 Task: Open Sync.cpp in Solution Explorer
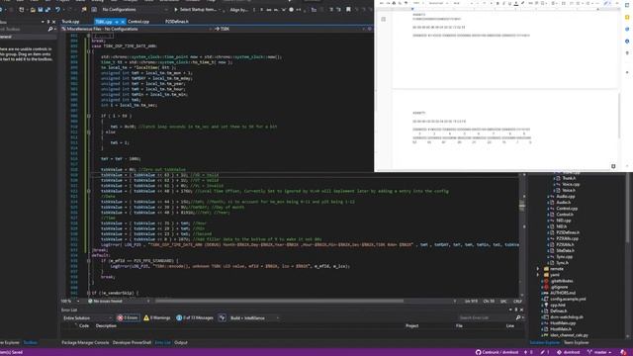pyautogui.click(x=565, y=257)
